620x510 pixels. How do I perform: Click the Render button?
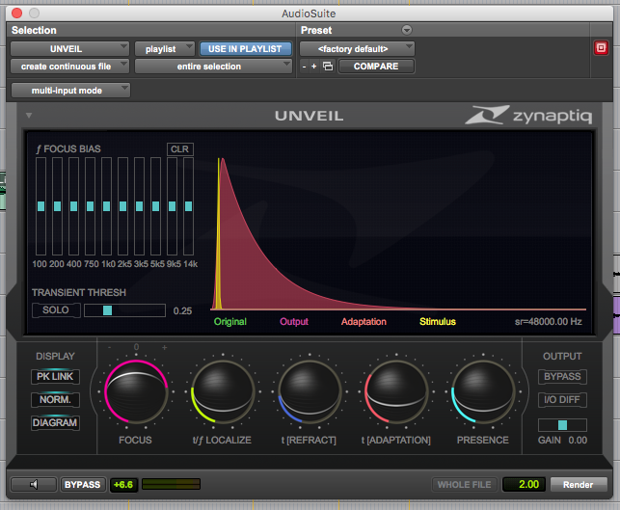[x=579, y=484]
